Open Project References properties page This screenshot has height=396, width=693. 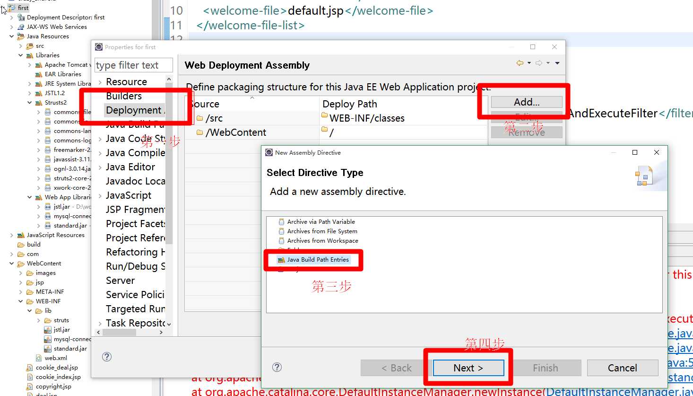[135, 238]
